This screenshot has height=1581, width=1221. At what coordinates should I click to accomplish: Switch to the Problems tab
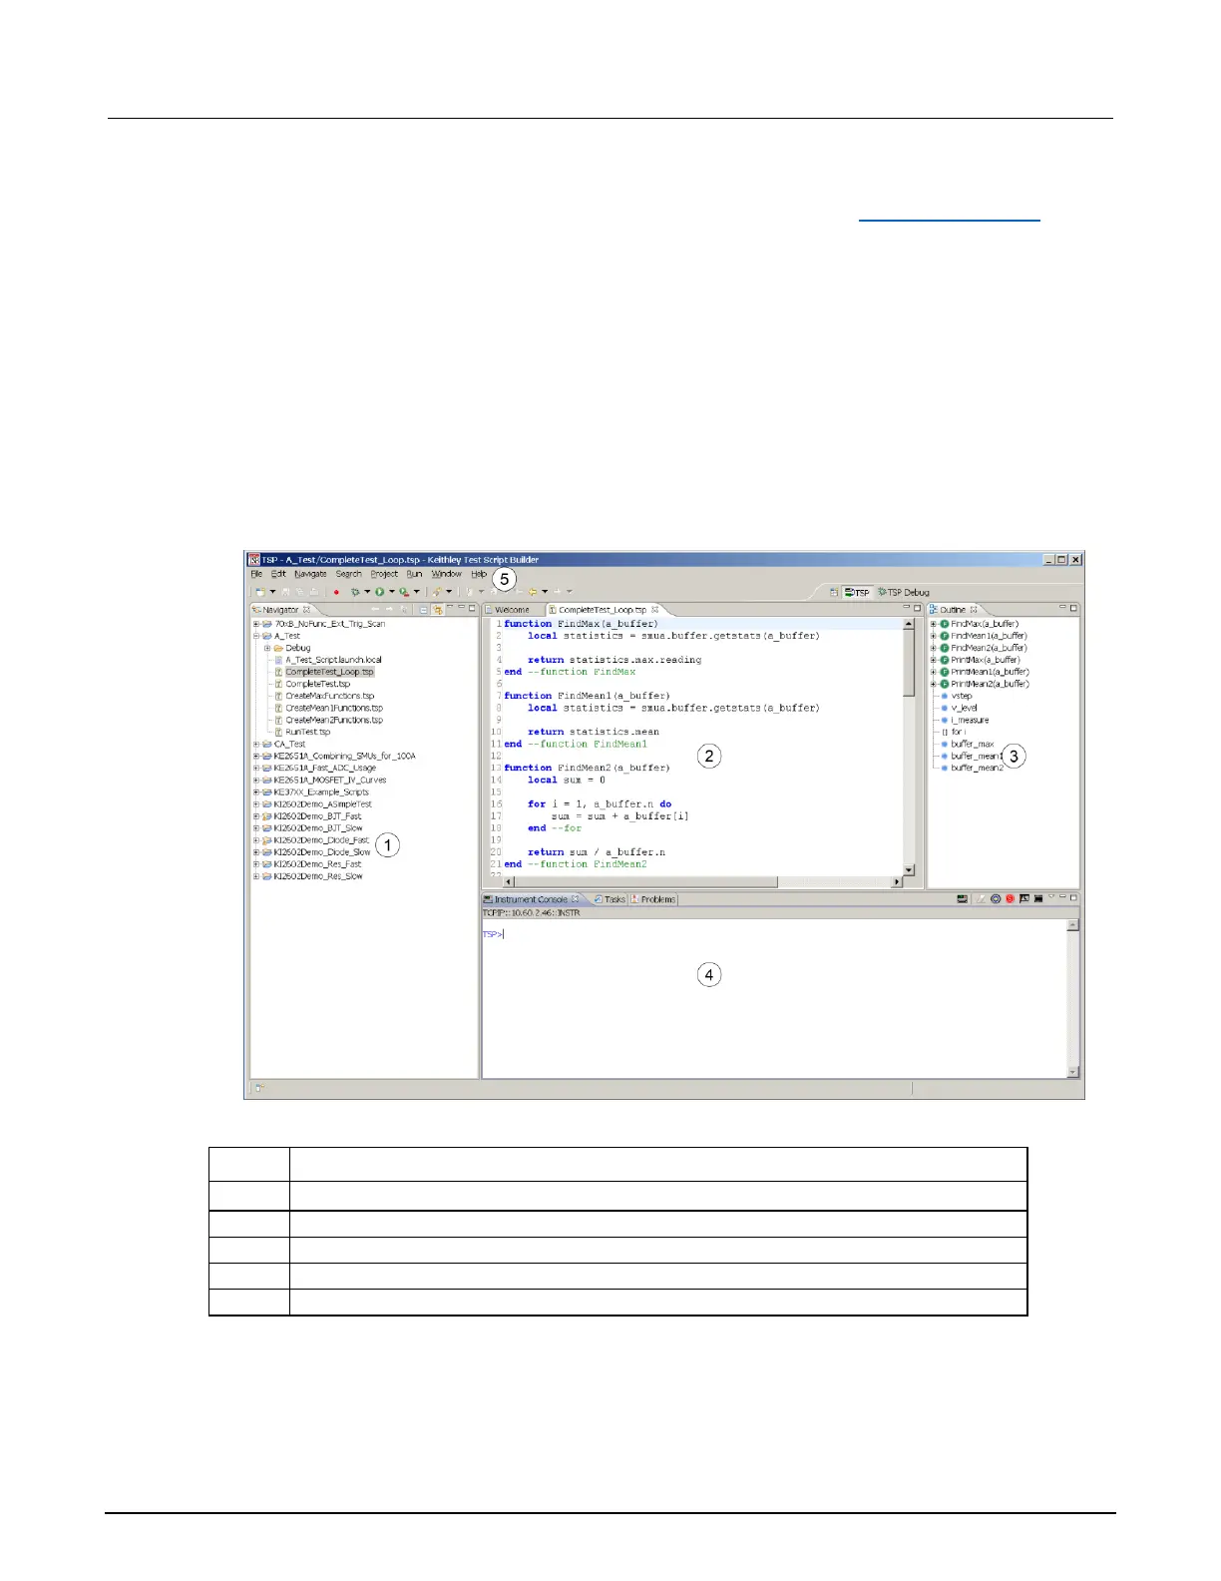pos(656,899)
